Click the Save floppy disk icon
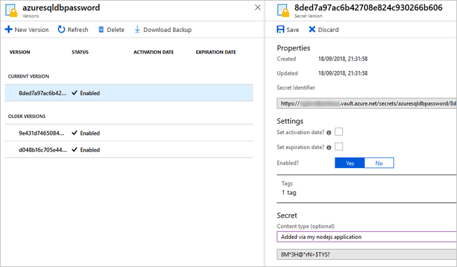457x267 pixels. (281, 30)
